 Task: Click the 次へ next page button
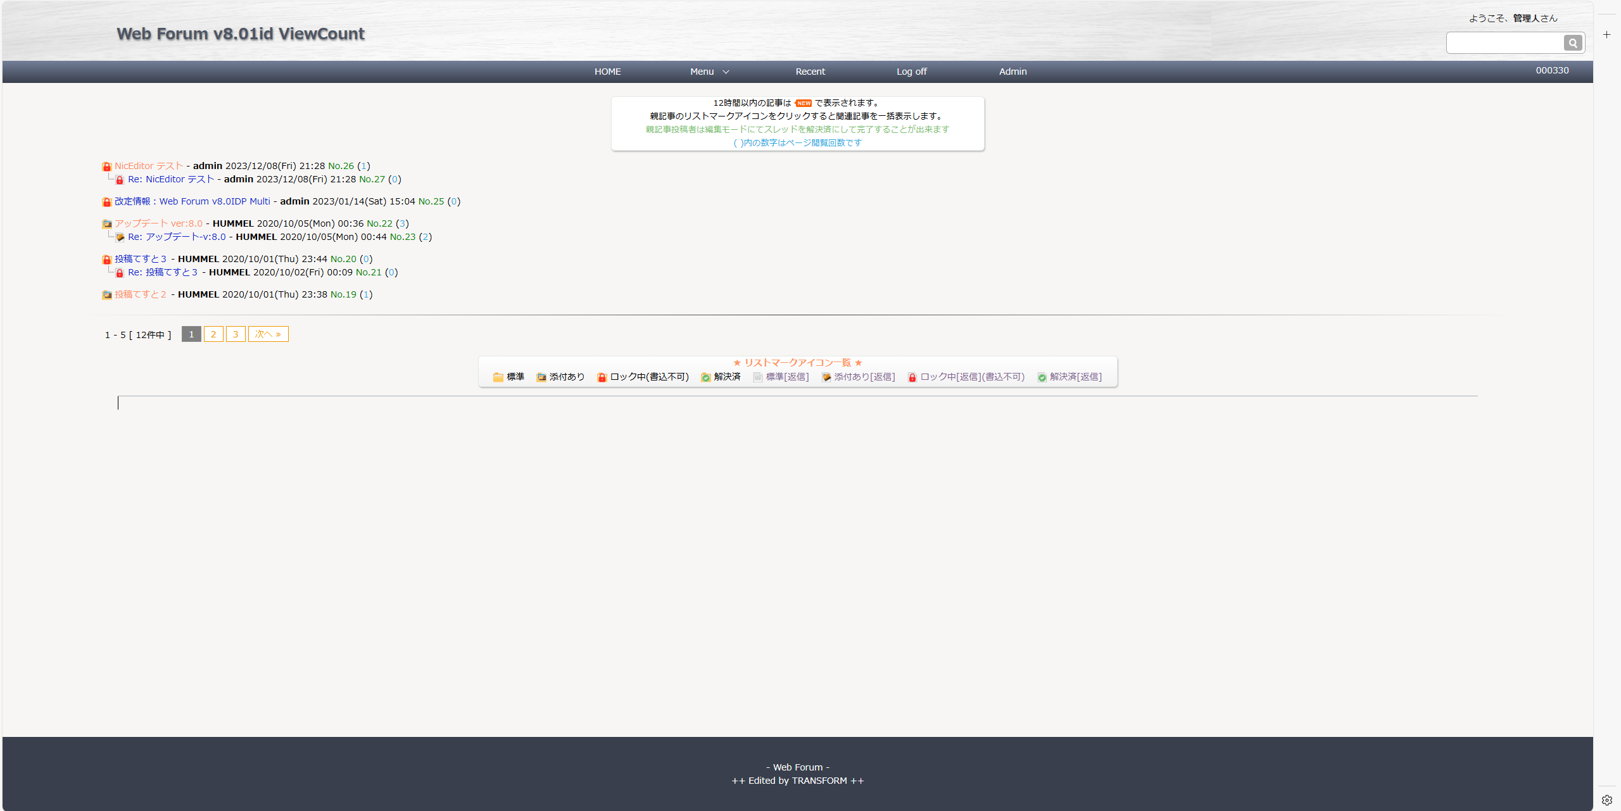[x=268, y=334]
